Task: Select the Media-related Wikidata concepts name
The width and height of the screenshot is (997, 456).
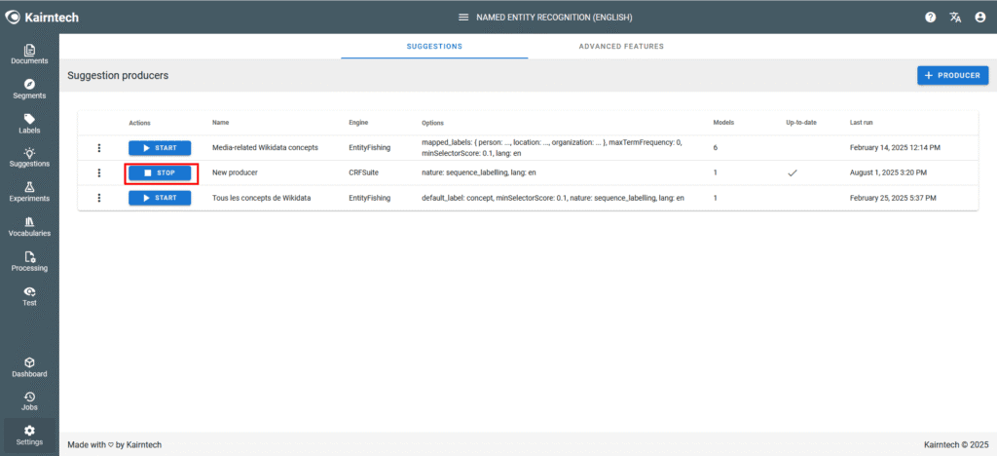Action: click(x=265, y=147)
